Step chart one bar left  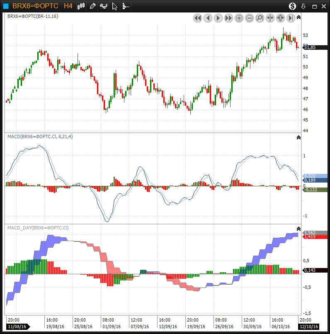click(x=208, y=18)
